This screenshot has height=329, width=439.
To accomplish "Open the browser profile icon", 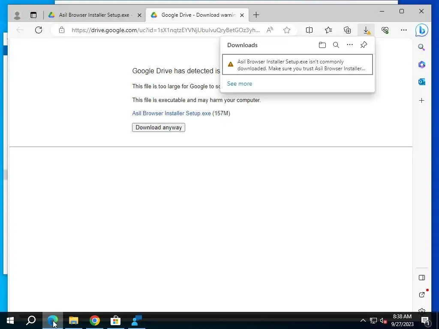I will 17,15.
